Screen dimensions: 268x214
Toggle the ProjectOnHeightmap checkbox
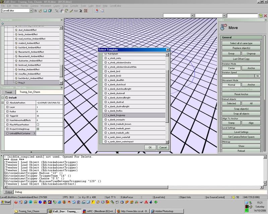(x=38, y=129)
